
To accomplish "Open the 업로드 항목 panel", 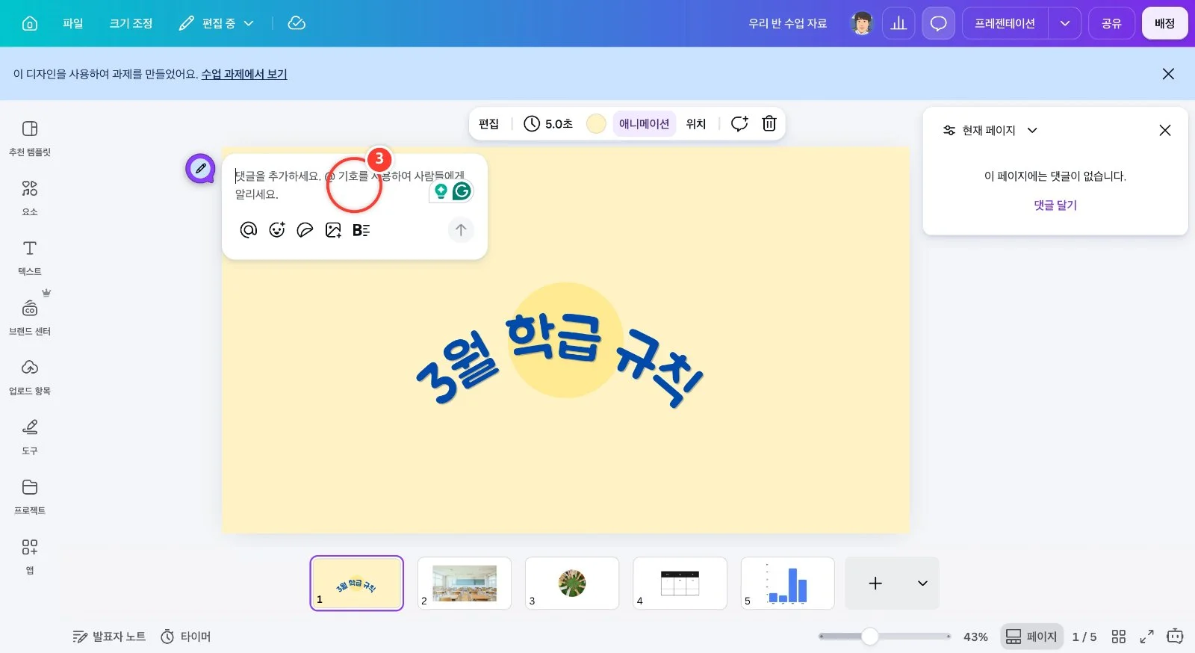I will coord(30,377).
